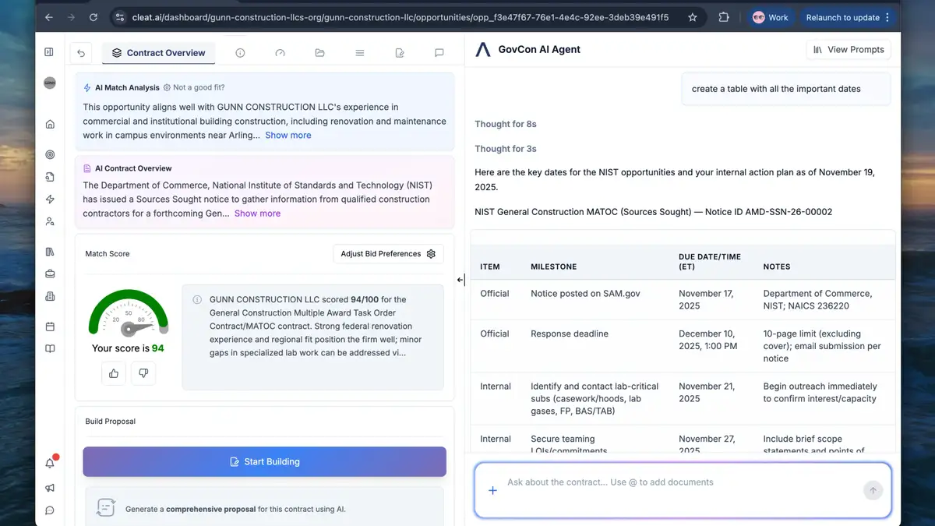Click Adjust Bid Preferences button
This screenshot has height=526, width=935.
click(x=388, y=254)
